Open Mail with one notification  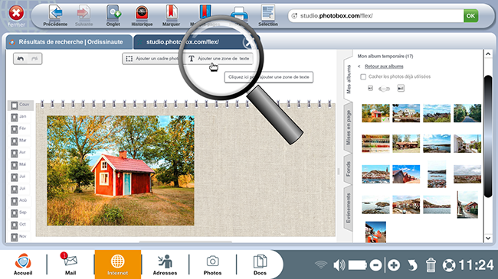pyautogui.click(x=70, y=264)
